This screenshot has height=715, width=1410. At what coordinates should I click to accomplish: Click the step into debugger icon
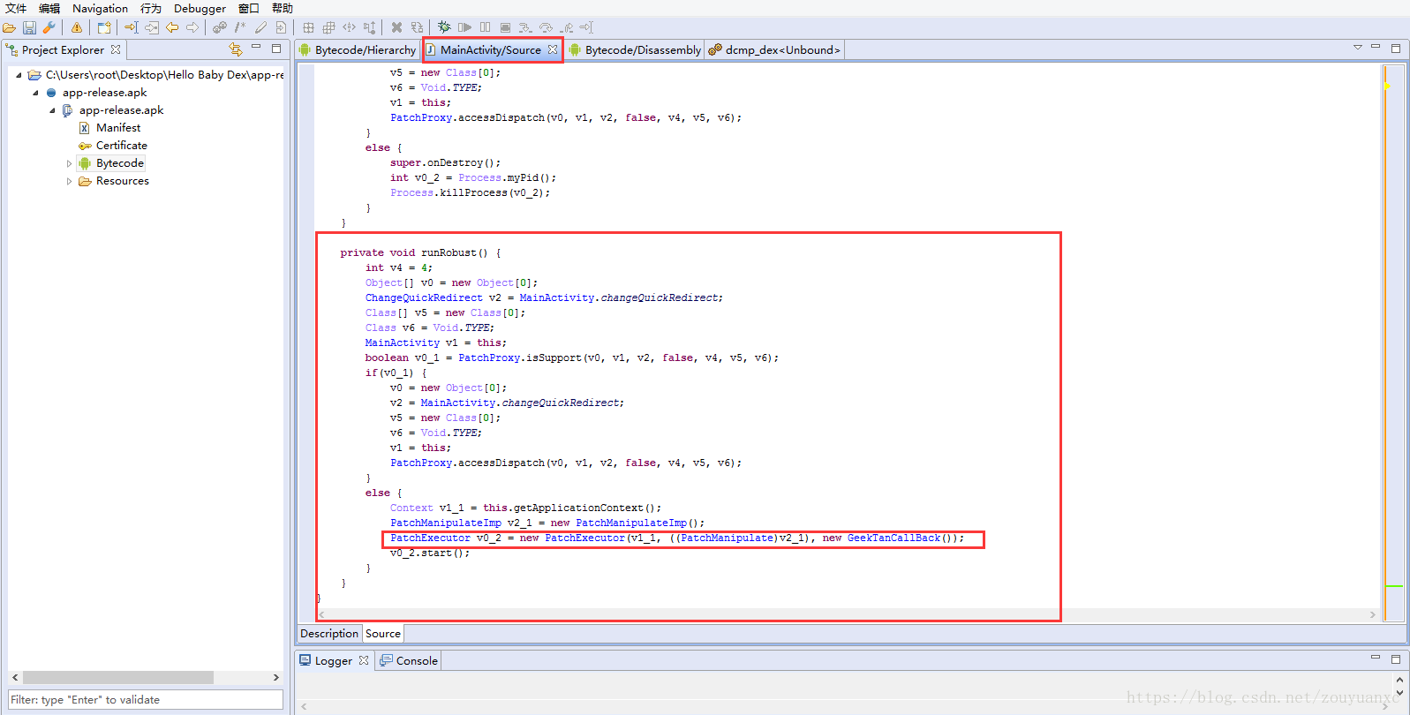[525, 27]
